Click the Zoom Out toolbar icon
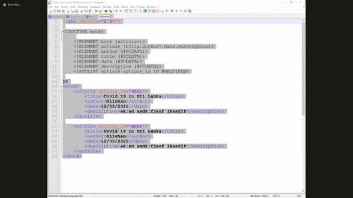The height and width of the screenshot is (198, 353). tap(120, 11)
